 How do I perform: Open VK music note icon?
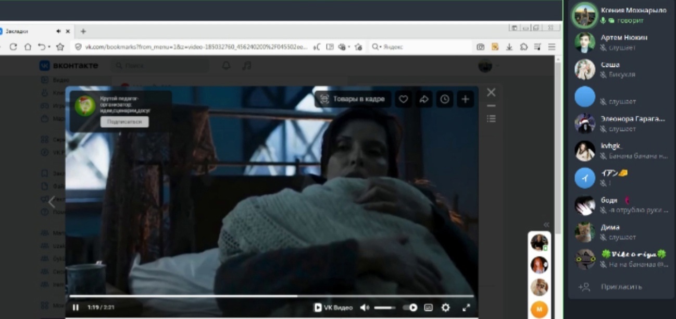[x=247, y=66]
